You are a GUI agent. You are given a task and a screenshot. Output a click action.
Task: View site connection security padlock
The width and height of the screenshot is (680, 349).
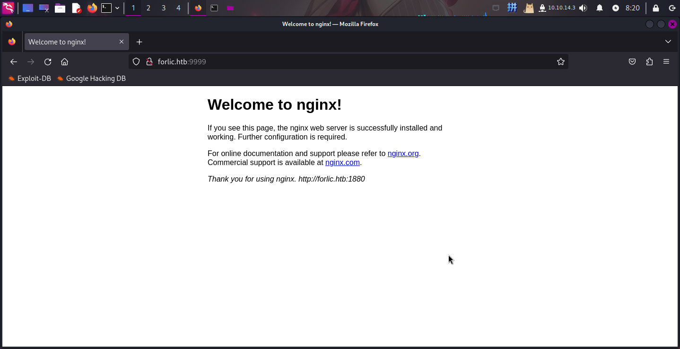click(149, 61)
